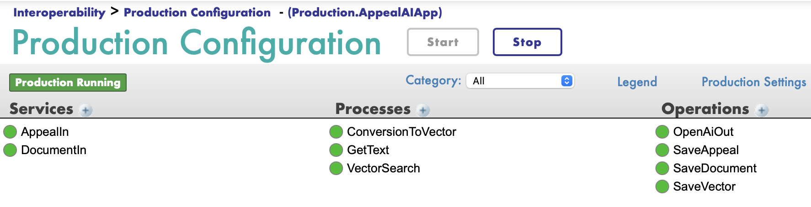Image resolution: width=811 pixels, height=207 pixels.
Task: Click the Production Configuration breadcrumb link
Action: (x=197, y=12)
